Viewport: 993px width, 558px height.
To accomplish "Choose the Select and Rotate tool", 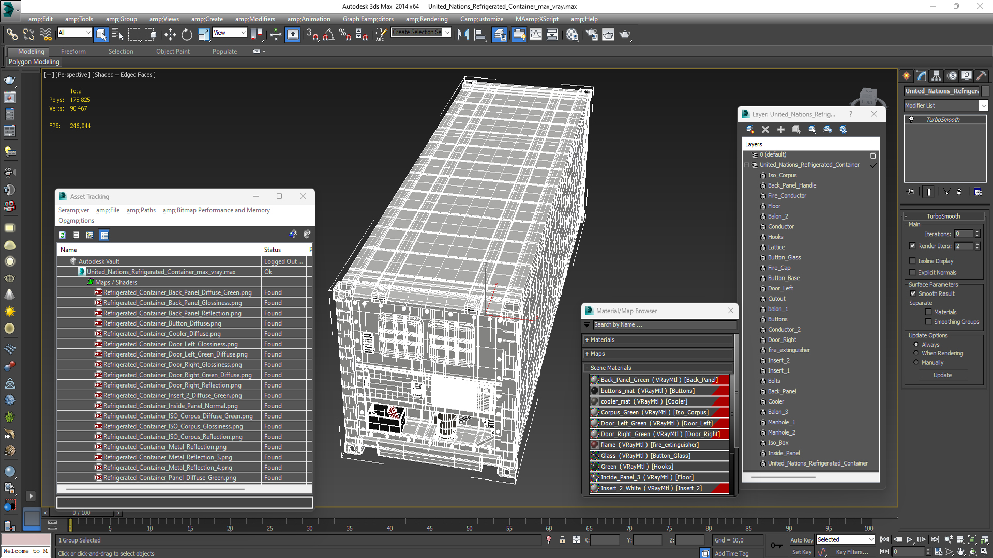I will coord(187,35).
